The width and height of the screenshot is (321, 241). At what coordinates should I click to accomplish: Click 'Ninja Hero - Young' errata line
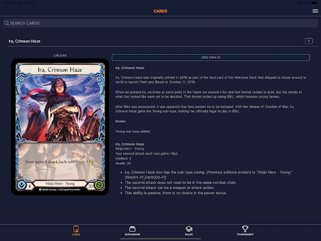click(x=129, y=149)
